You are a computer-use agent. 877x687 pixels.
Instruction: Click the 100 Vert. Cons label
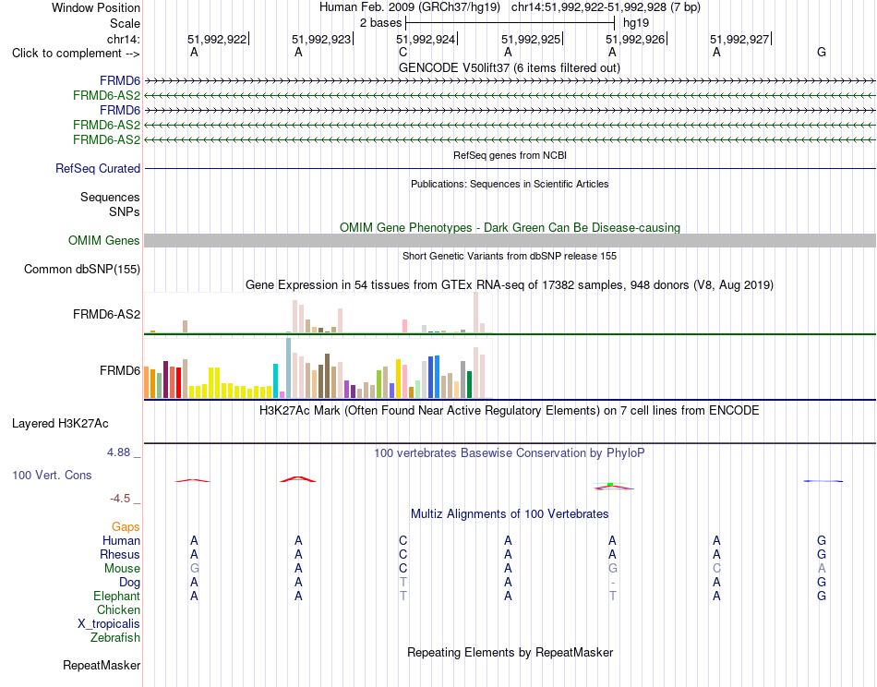(52, 475)
